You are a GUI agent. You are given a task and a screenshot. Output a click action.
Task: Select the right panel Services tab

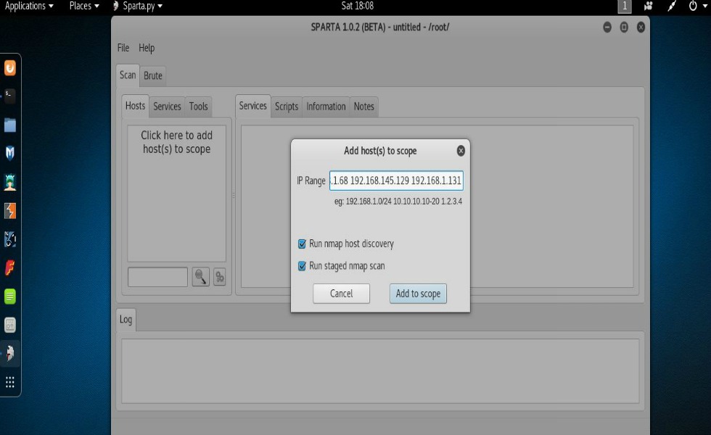(x=253, y=106)
